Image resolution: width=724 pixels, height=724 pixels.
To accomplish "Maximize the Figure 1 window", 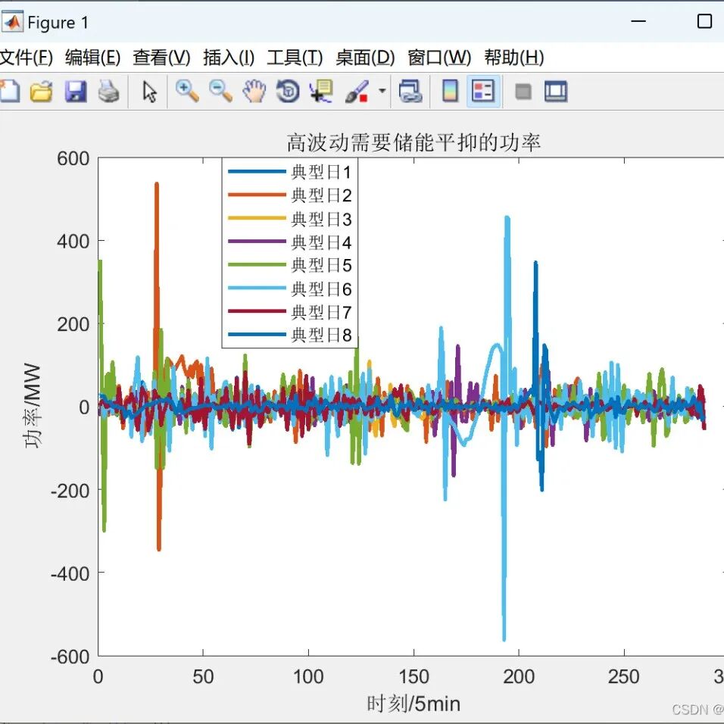I will [x=704, y=21].
